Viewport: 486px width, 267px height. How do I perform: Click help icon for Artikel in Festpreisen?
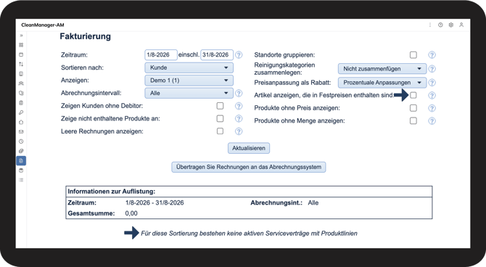pos(432,96)
